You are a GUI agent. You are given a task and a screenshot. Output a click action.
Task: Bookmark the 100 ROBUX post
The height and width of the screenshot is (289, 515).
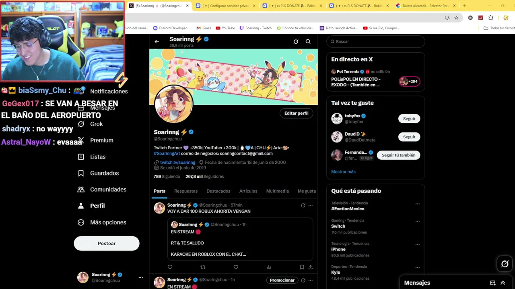pos(302,267)
